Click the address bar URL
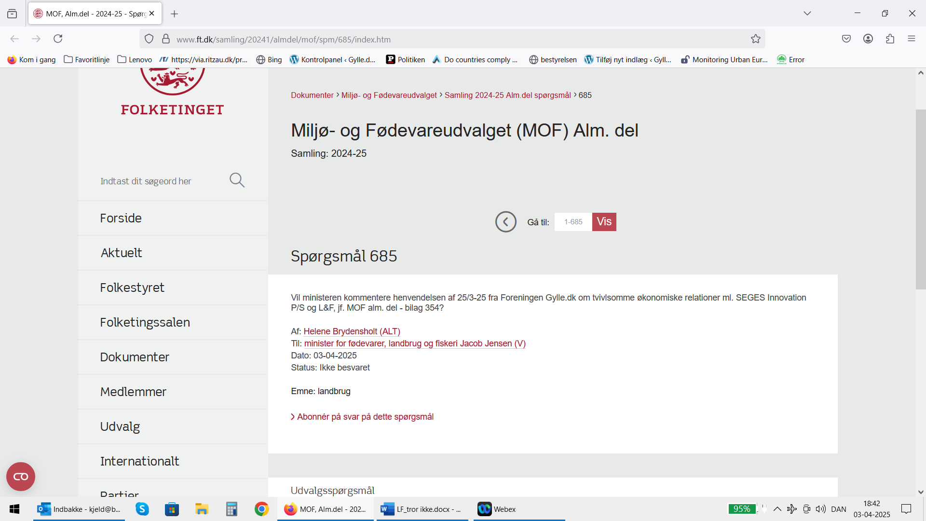This screenshot has width=926, height=521. (x=284, y=40)
